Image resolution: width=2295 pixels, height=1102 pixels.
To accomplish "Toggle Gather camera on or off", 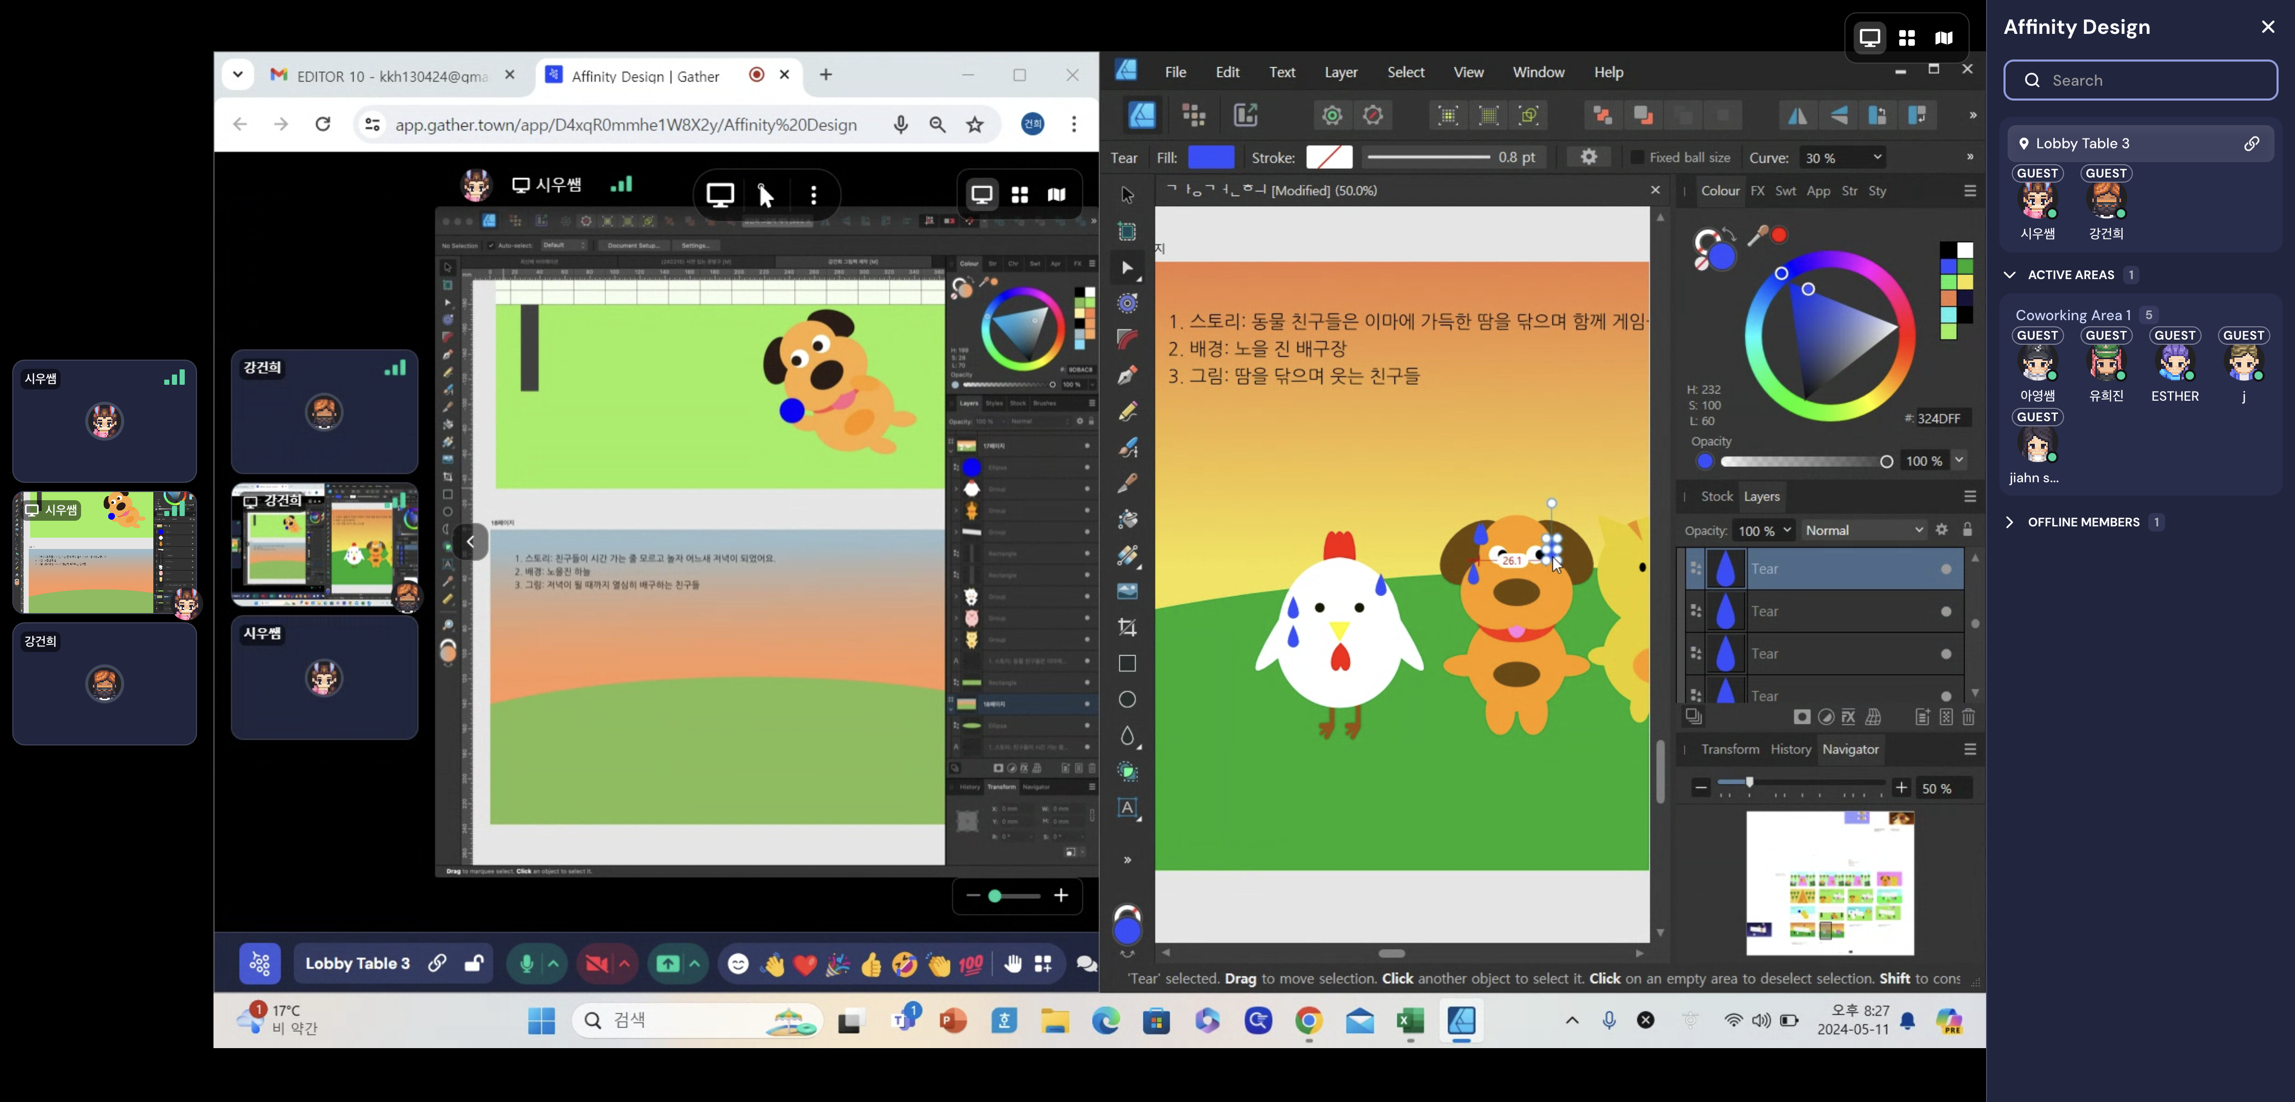I will point(597,964).
